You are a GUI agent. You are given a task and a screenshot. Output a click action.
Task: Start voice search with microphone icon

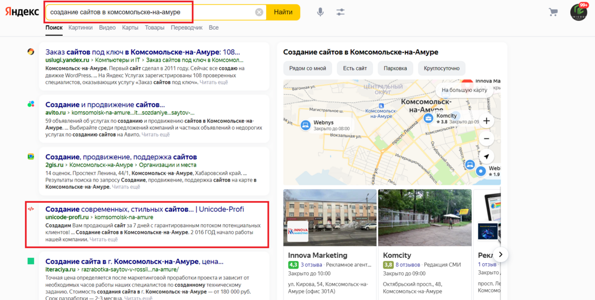pos(321,12)
